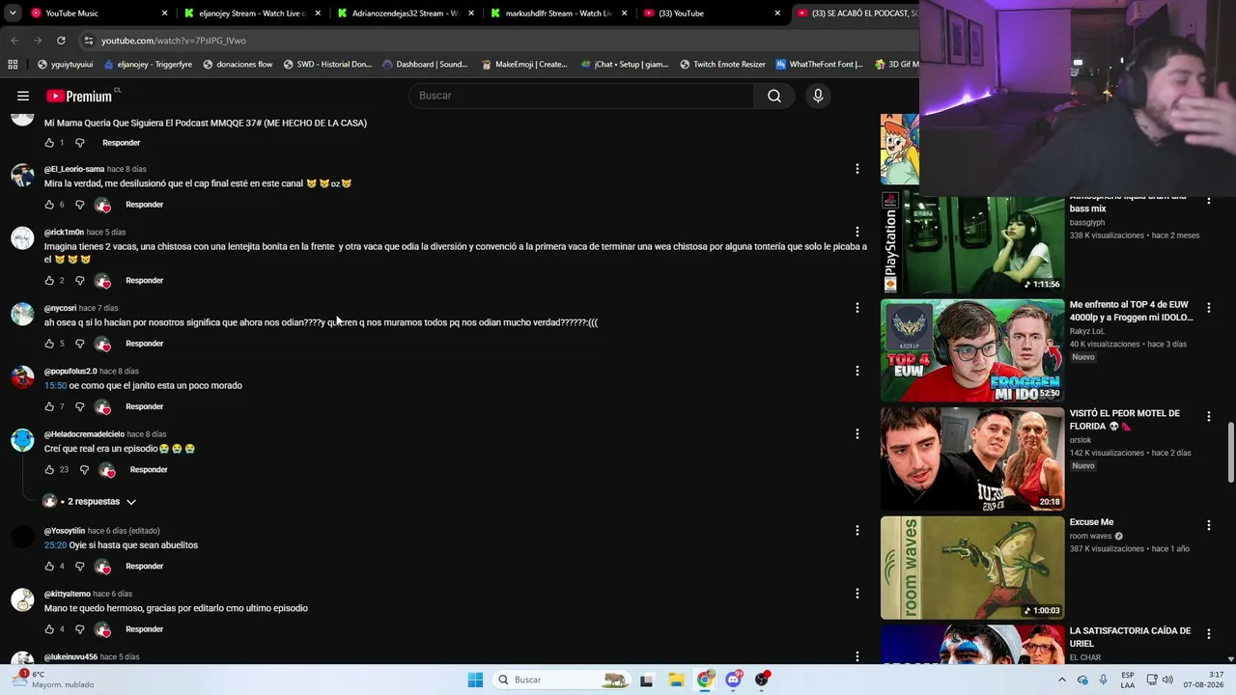Open options menu for @Yosoytilin comment

857,530
